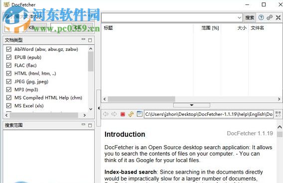Click highlight toggle icon beside path field

coord(278,114)
